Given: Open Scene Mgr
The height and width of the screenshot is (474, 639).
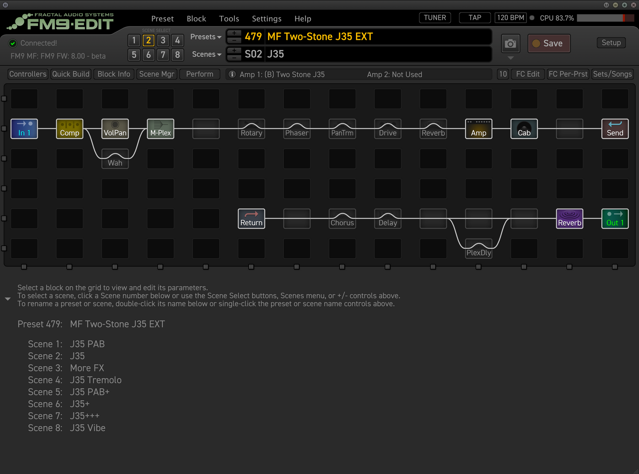Looking at the screenshot, I should coord(157,74).
